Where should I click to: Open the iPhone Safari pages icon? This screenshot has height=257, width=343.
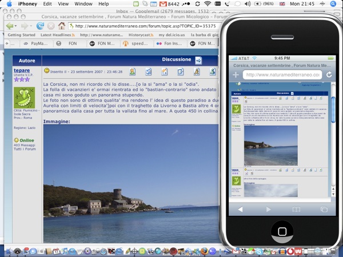[324, 209]
